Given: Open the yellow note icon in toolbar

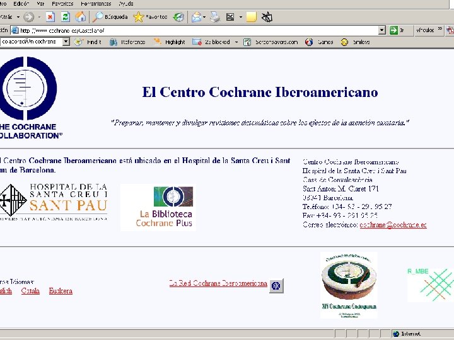Looking at the screenshot, I should 251,17.
